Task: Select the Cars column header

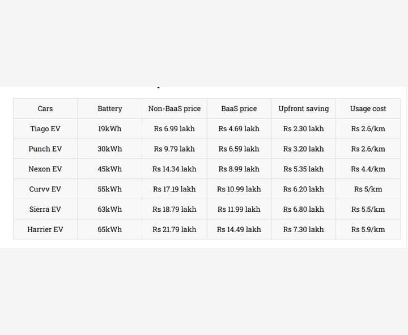Action: pyautogui.click(x=45, y=108)
